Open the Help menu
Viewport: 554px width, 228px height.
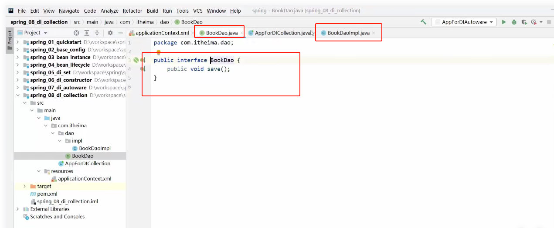pyautogui.click(x=235, y=10)
